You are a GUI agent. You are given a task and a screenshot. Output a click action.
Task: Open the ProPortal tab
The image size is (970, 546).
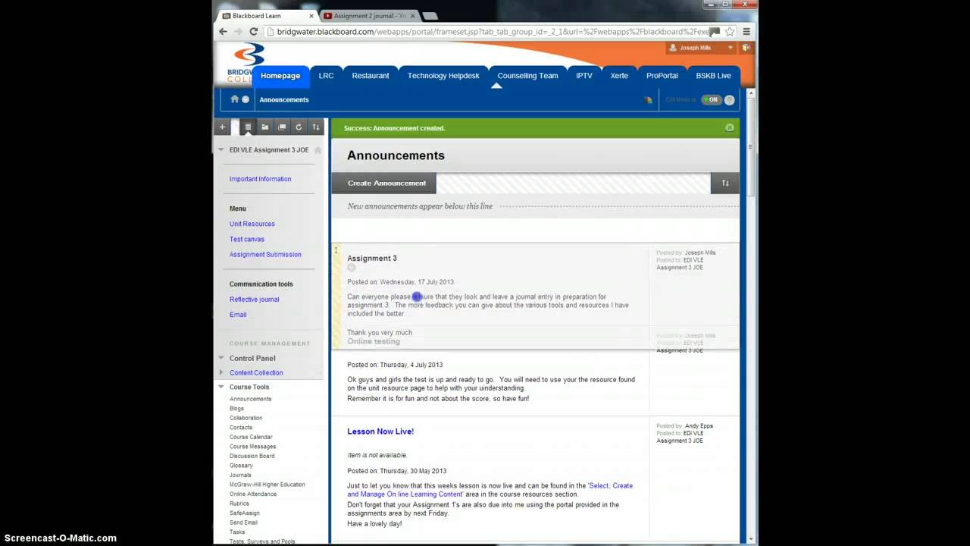[662, 76]
